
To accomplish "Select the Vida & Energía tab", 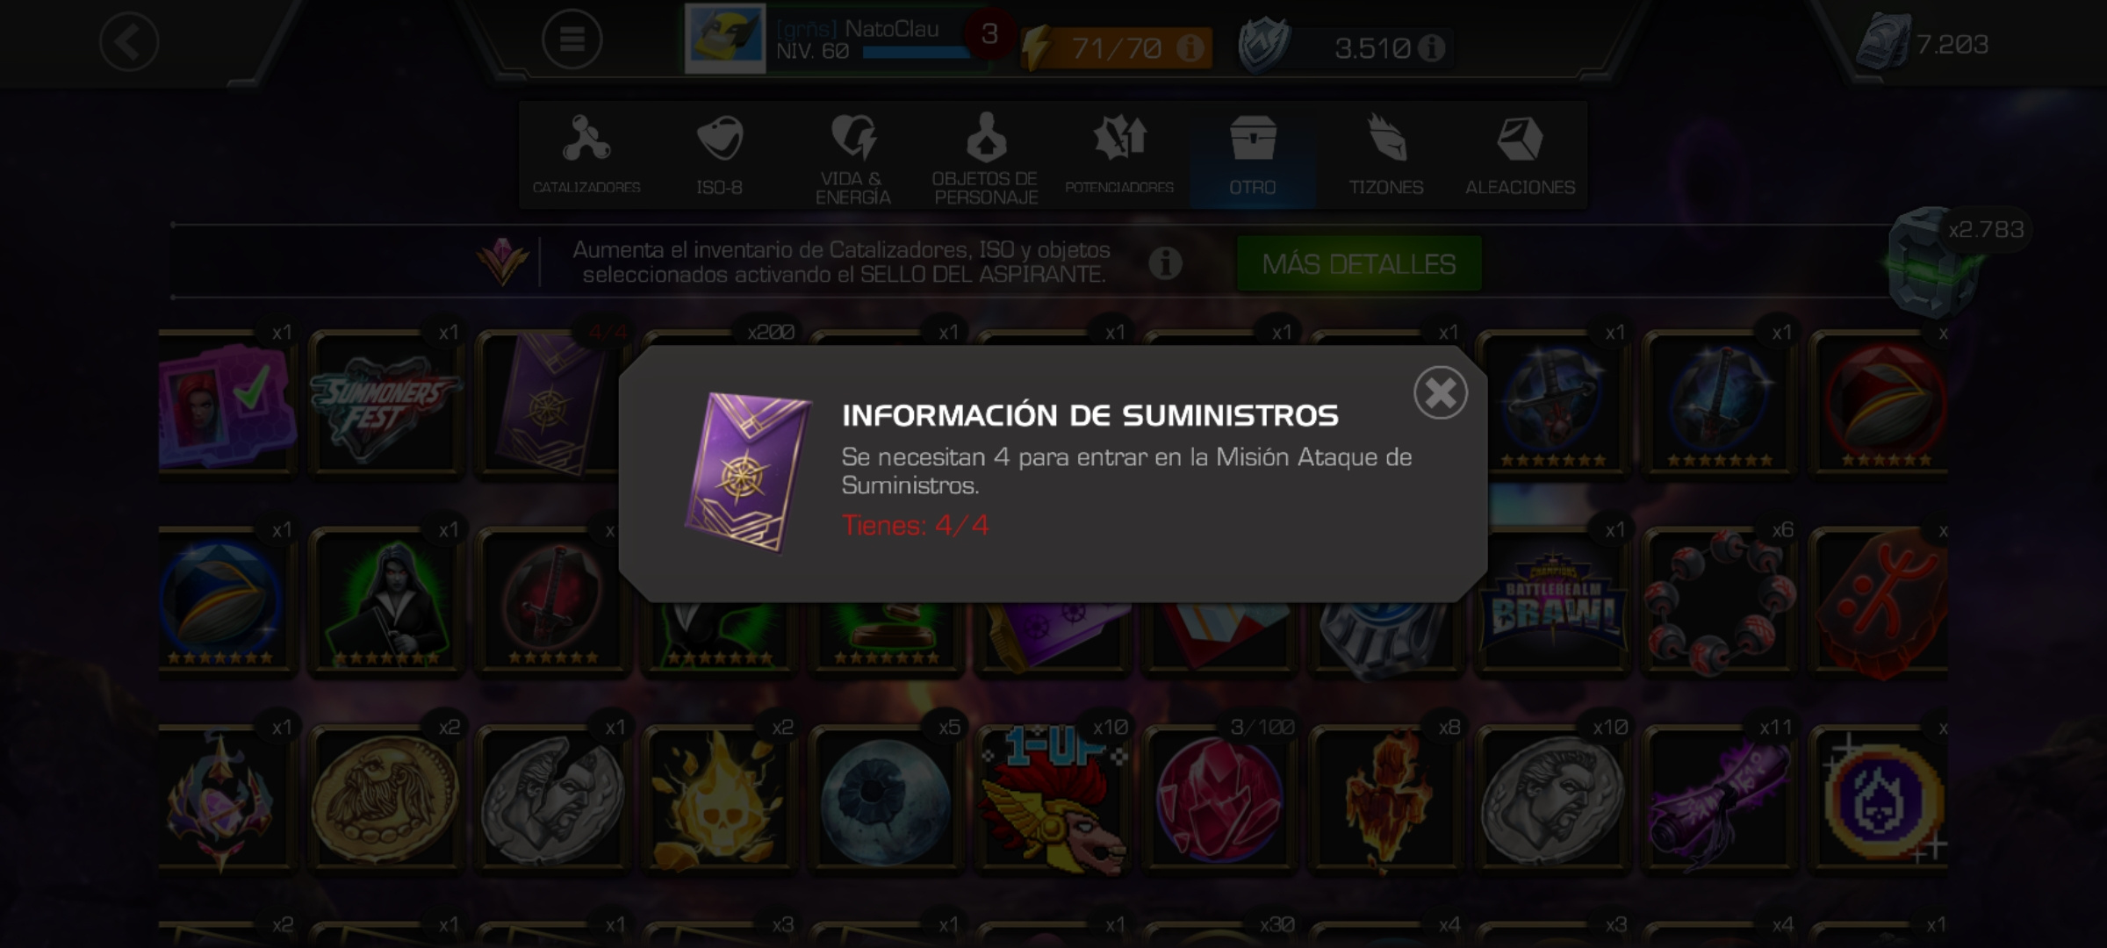I will coord(852,155).
